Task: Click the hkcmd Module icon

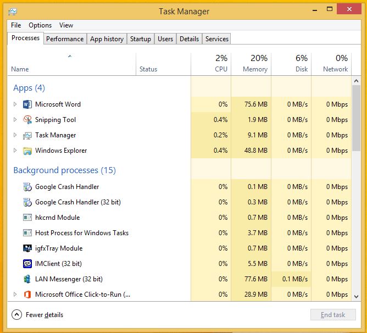Action: click(x=27, y=218)
